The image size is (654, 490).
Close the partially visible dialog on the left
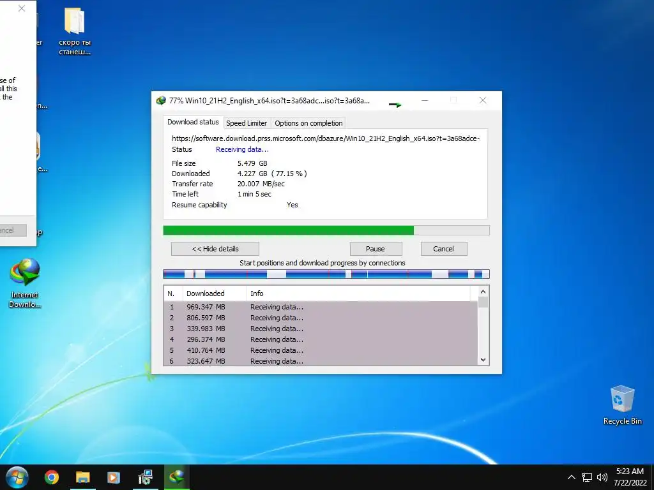[22, 8]
